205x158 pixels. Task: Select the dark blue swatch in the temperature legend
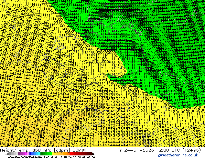[30, 153]
